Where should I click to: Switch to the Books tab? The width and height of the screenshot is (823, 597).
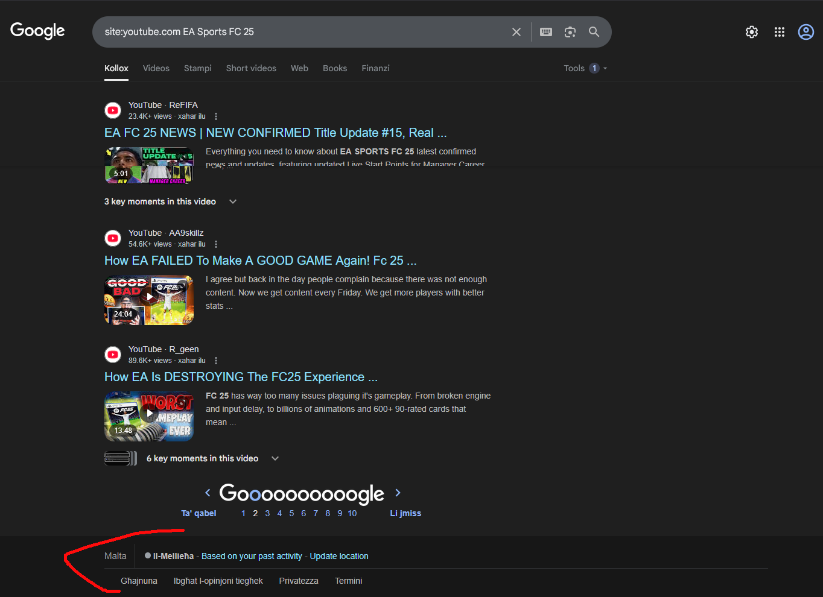[335, 68]
